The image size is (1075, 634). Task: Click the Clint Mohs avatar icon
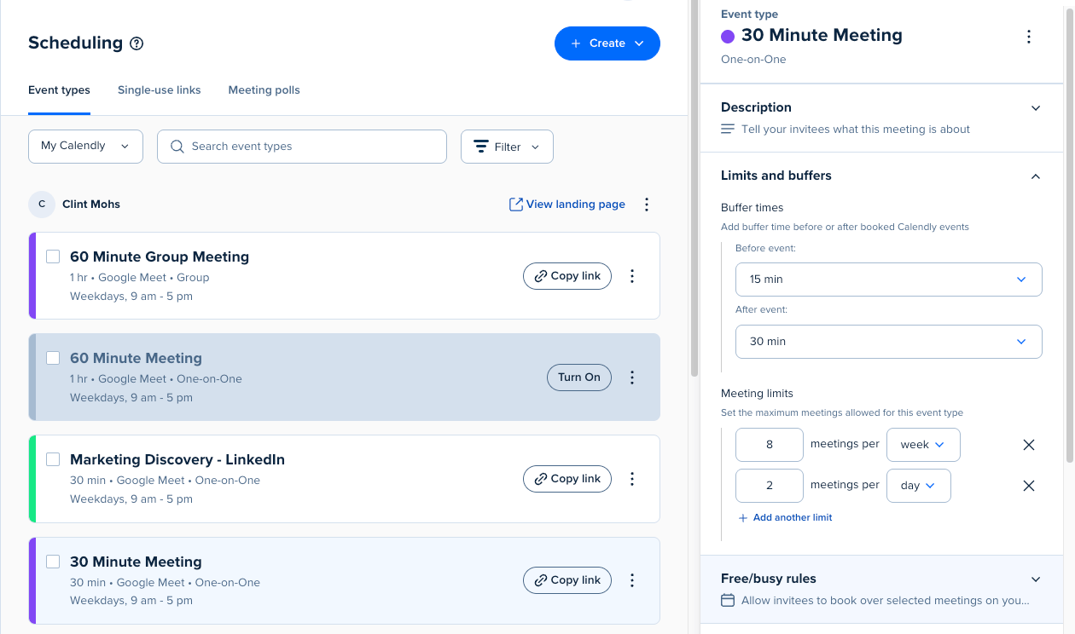point(42,205)
